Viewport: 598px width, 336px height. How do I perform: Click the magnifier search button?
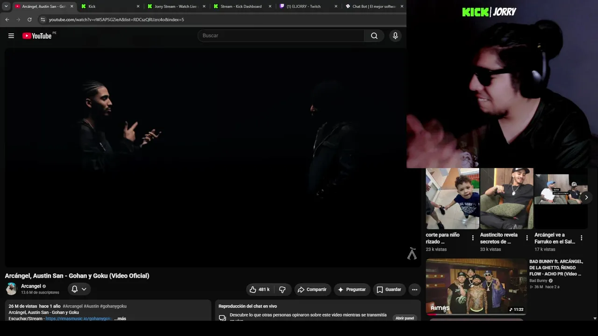tap(374, 36)
